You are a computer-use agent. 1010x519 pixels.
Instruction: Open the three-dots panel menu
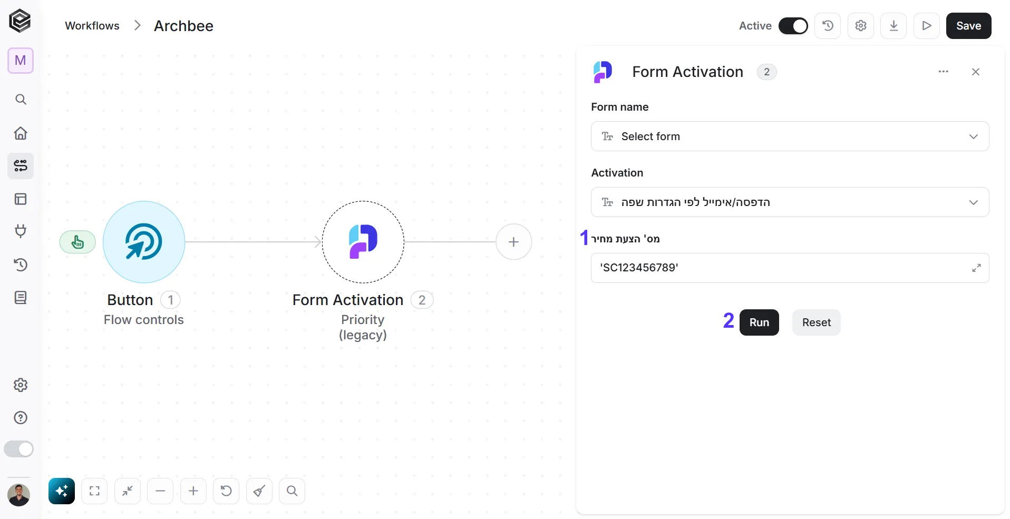pos(944,72)
